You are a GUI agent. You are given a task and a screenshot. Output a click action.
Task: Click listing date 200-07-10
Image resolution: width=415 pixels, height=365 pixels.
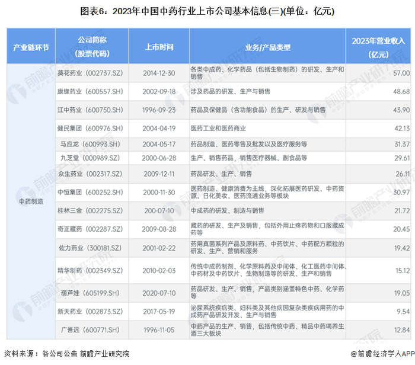coord(159,210)
